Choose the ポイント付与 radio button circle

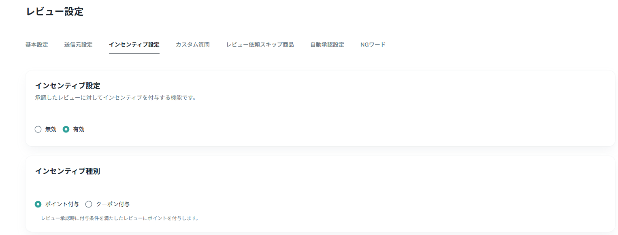pos(38,204)
